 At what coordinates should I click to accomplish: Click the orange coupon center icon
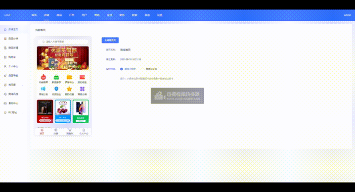pos(69,77)
